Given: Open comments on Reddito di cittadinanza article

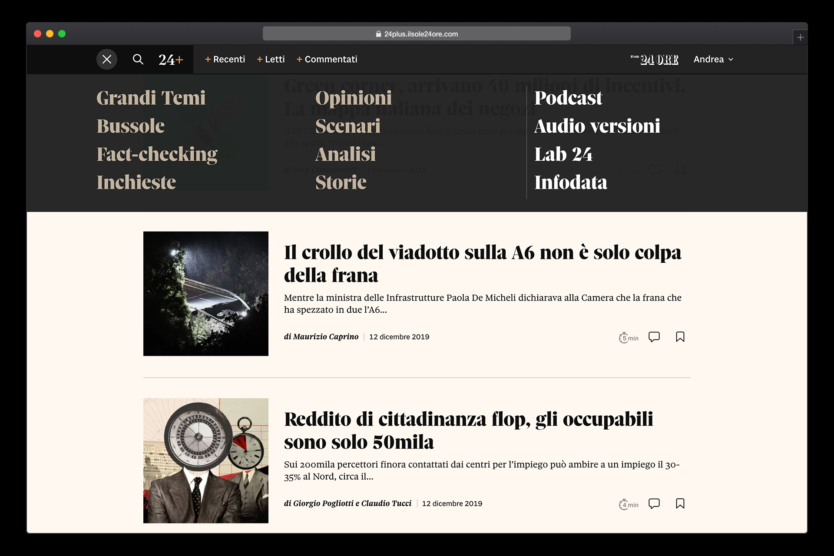Looking at the screenshot, I should tap(654, 503).
